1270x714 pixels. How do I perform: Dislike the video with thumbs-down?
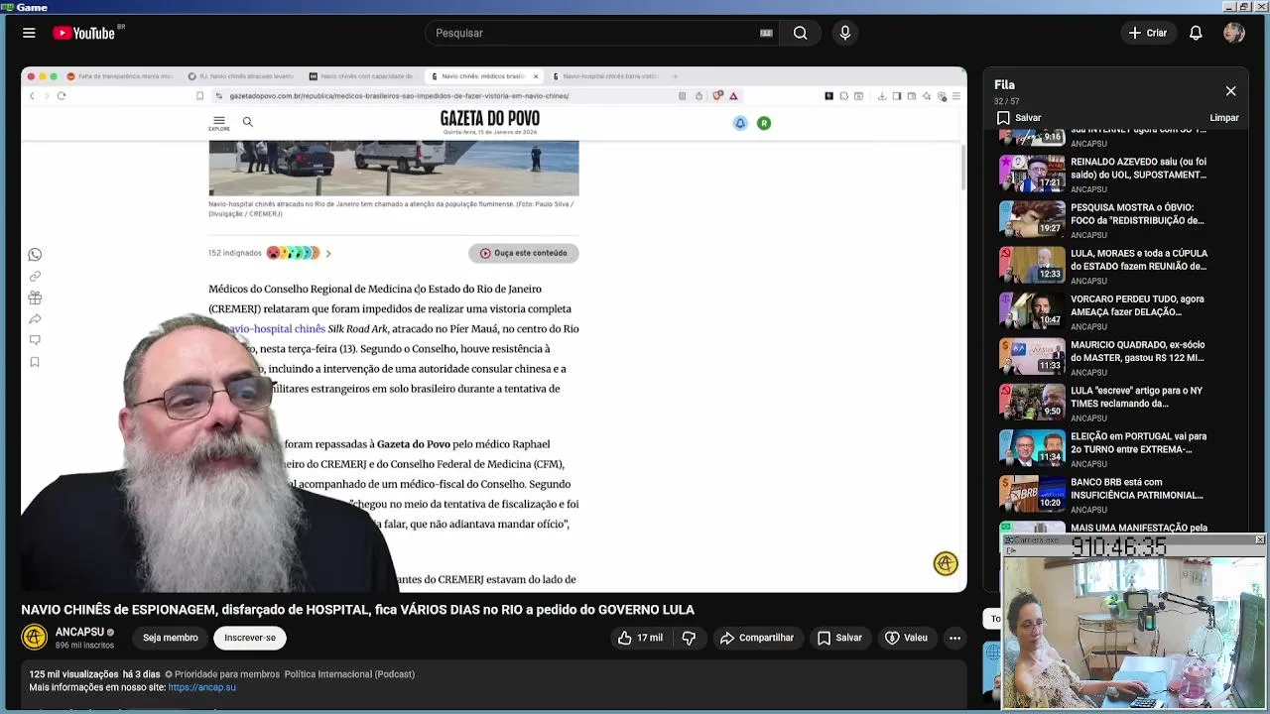tap(689, 638)
